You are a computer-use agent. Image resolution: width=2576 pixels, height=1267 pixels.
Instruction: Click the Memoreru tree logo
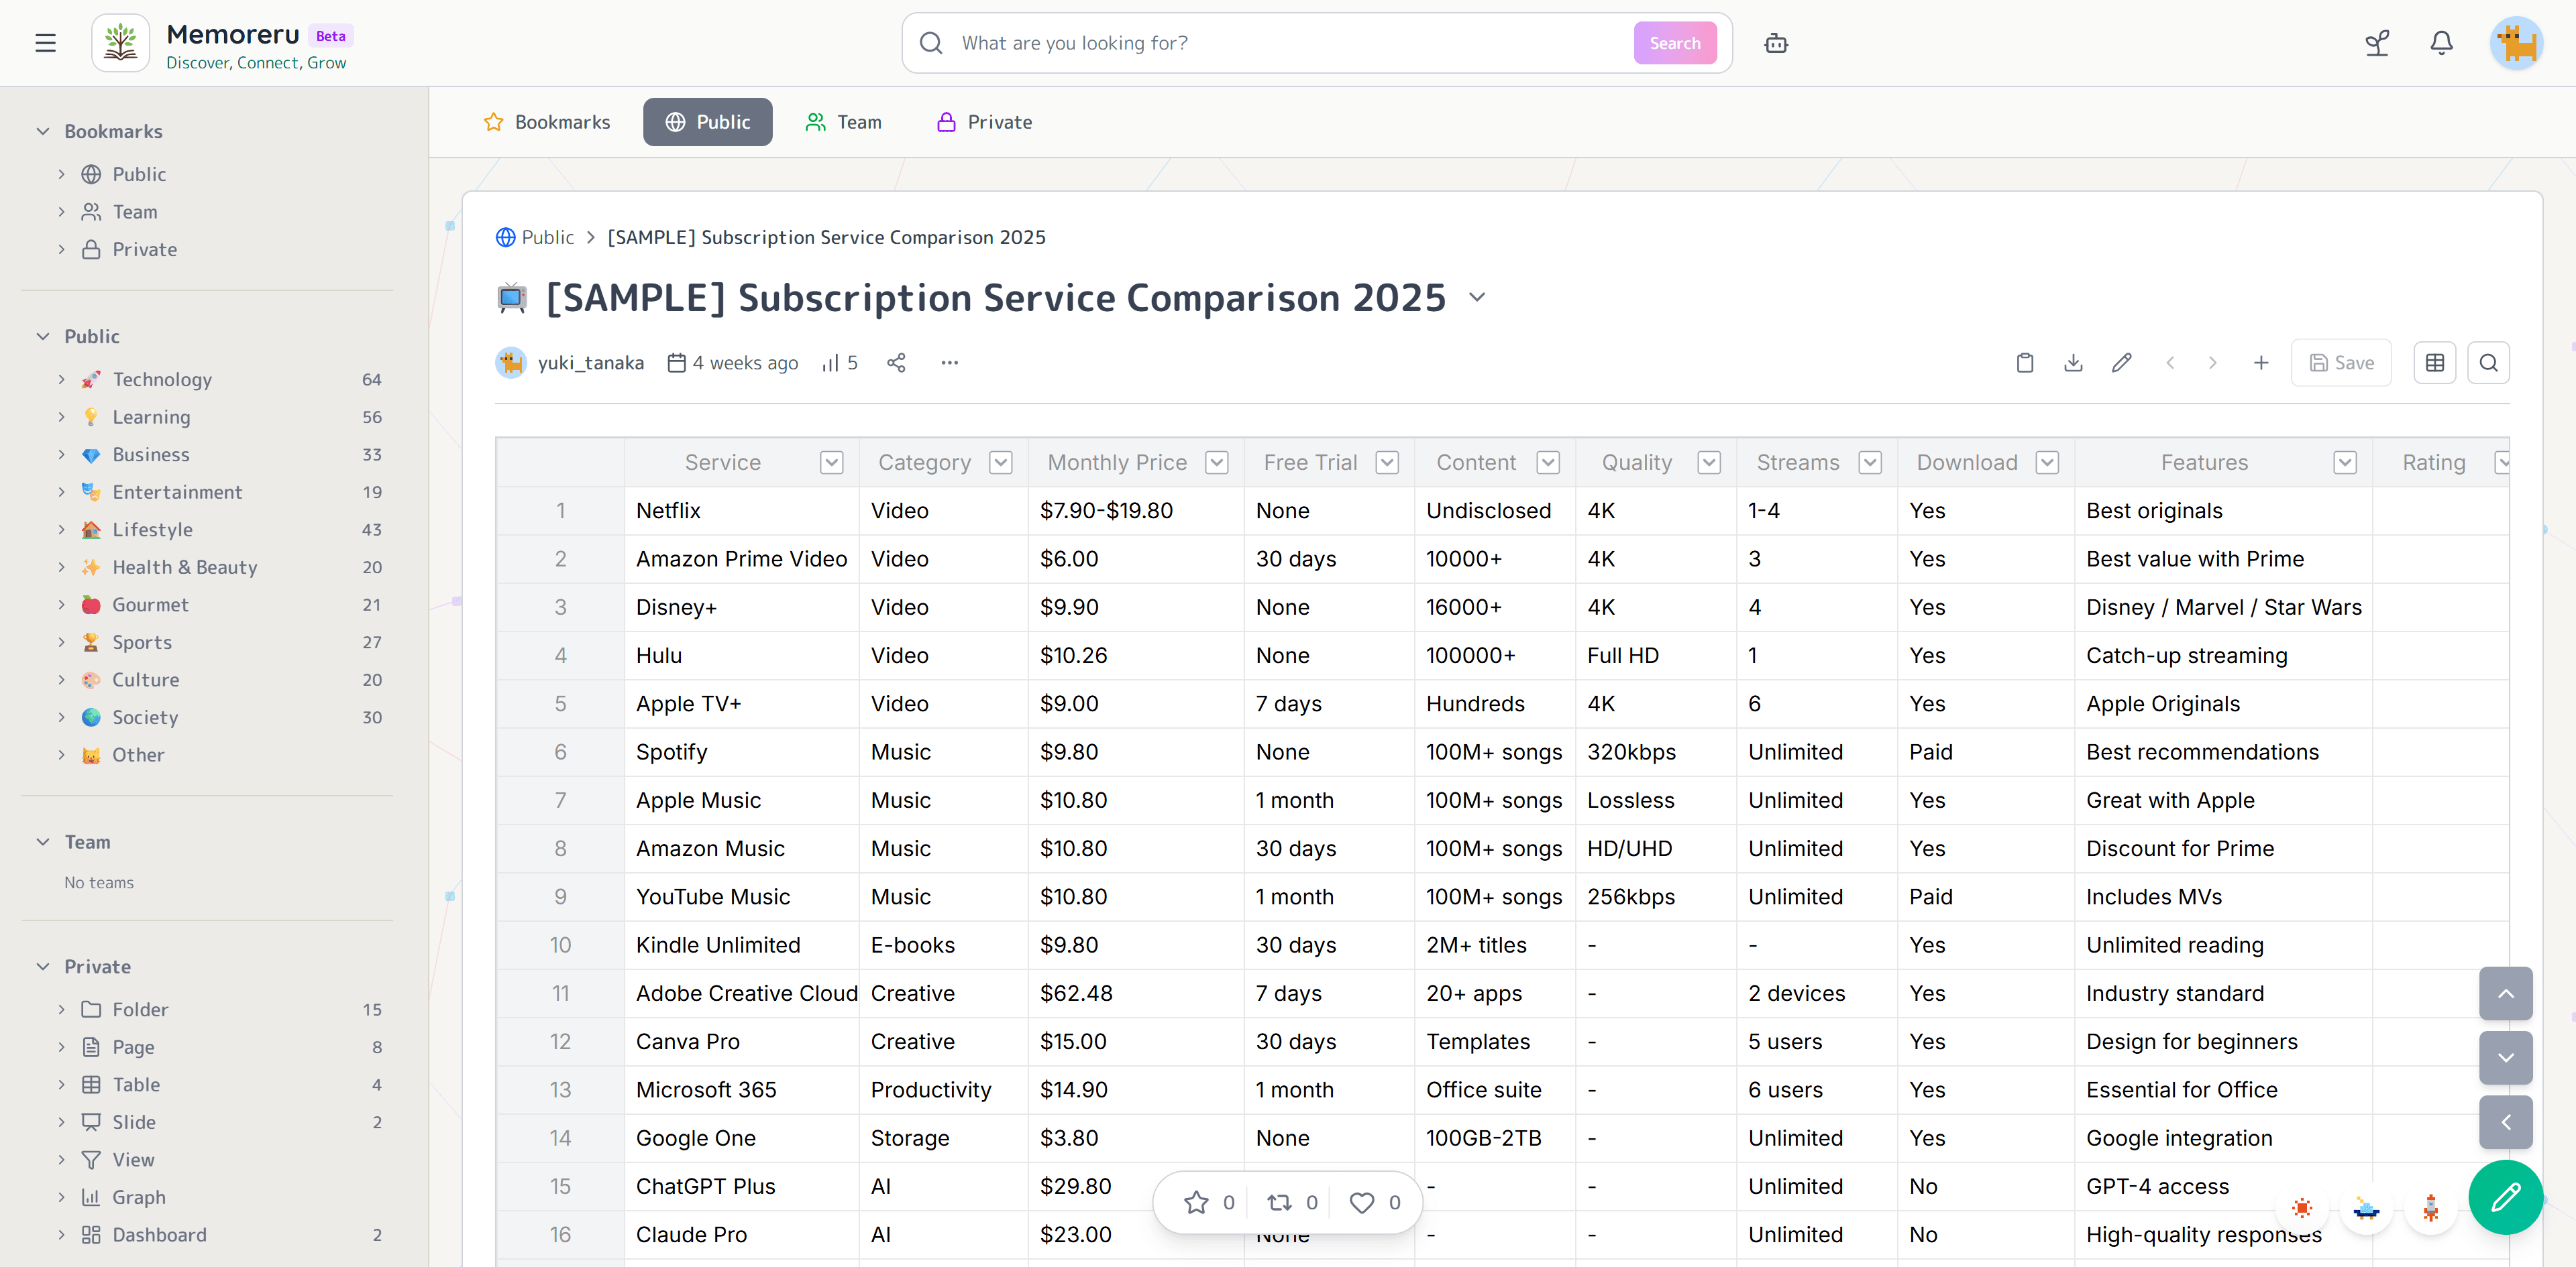(x=121, y=43)
